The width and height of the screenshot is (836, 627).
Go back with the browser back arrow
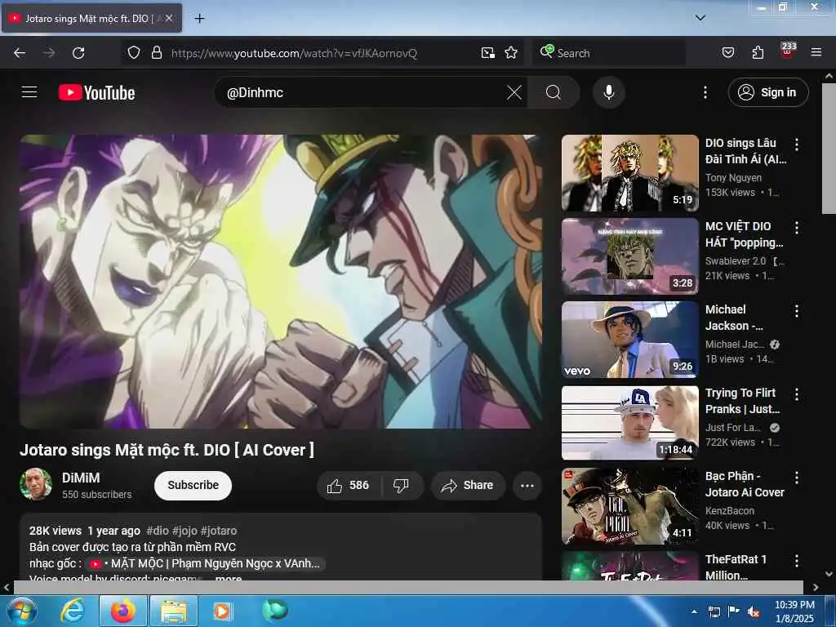(20, 53)
